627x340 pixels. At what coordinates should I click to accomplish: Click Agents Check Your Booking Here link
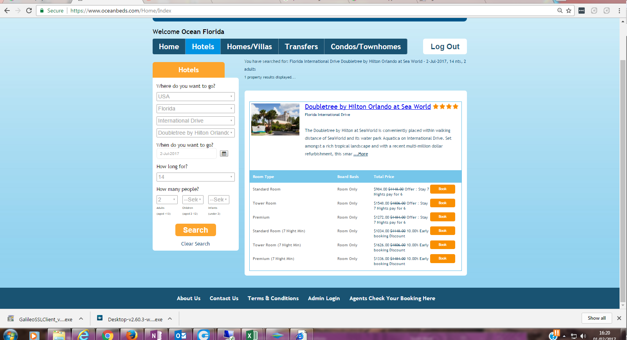pos(392,298)
